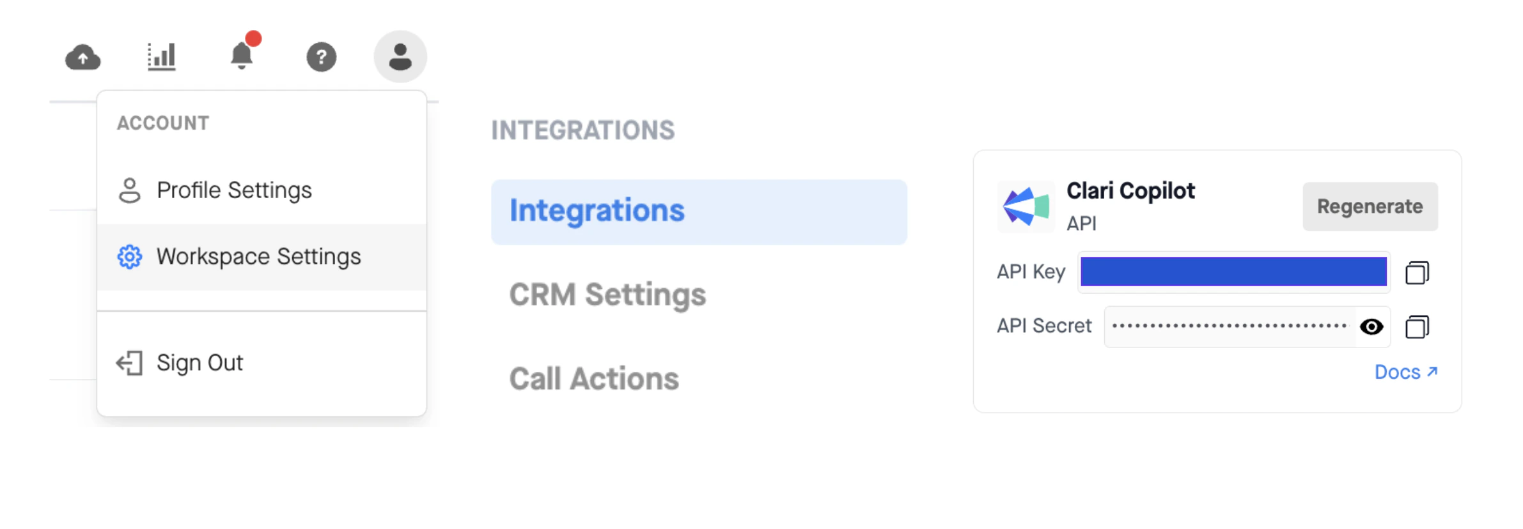This screenshot has height=529, width=1523.
Task: Open Workspace Settings from account menu
Action: pyautogui.click(x=262, y=257)
